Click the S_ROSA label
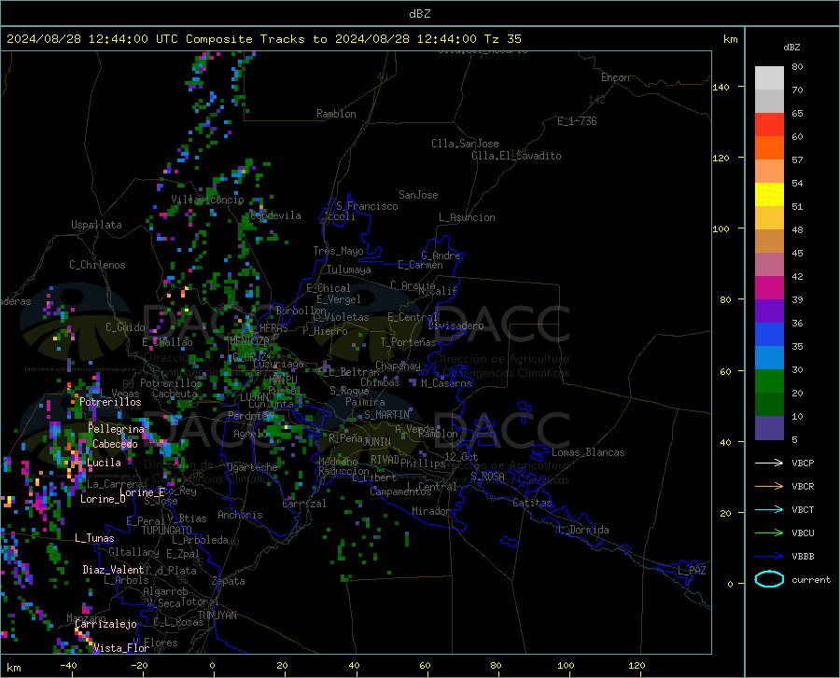Image resolution: width=840 pixels, height=678 pixels. (x=487, y=477)
